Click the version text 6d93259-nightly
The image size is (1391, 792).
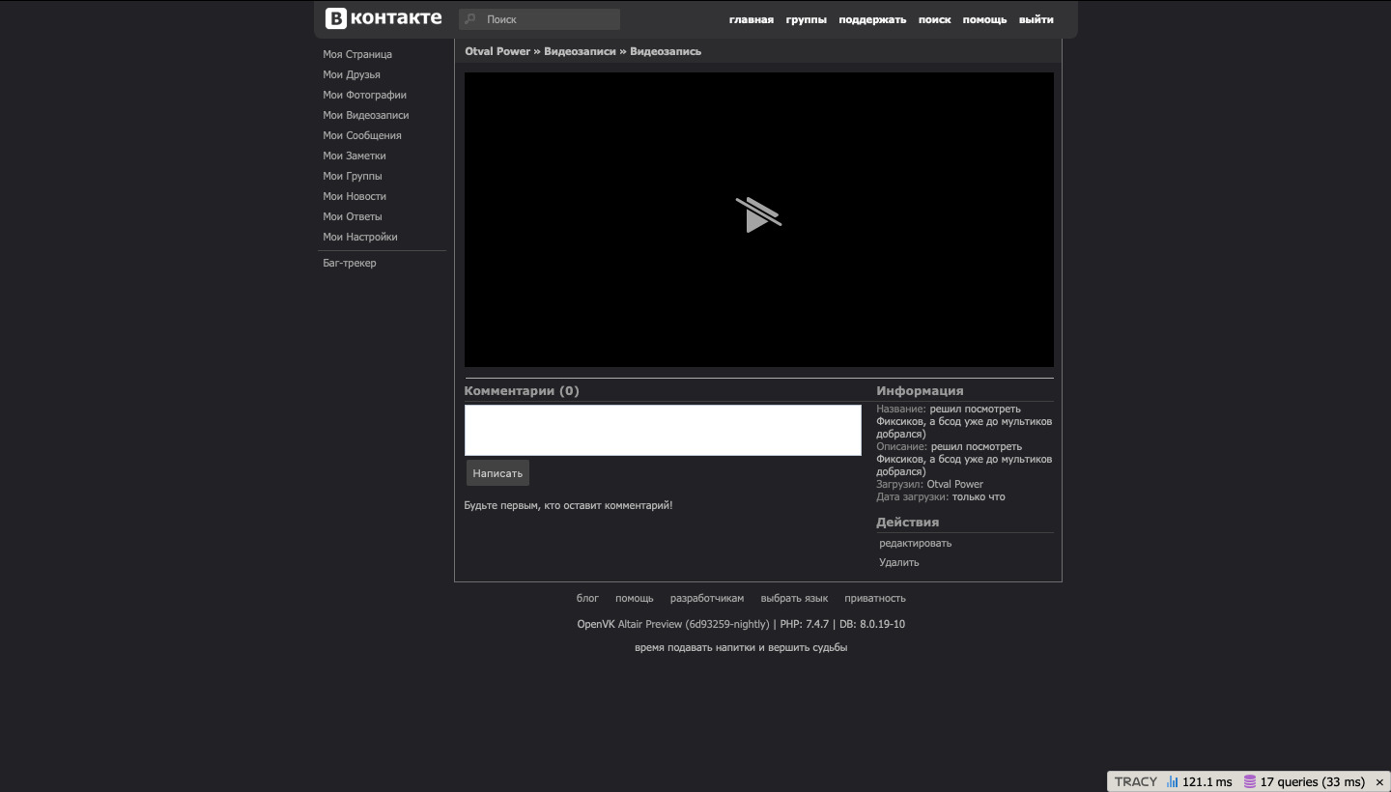726,624
